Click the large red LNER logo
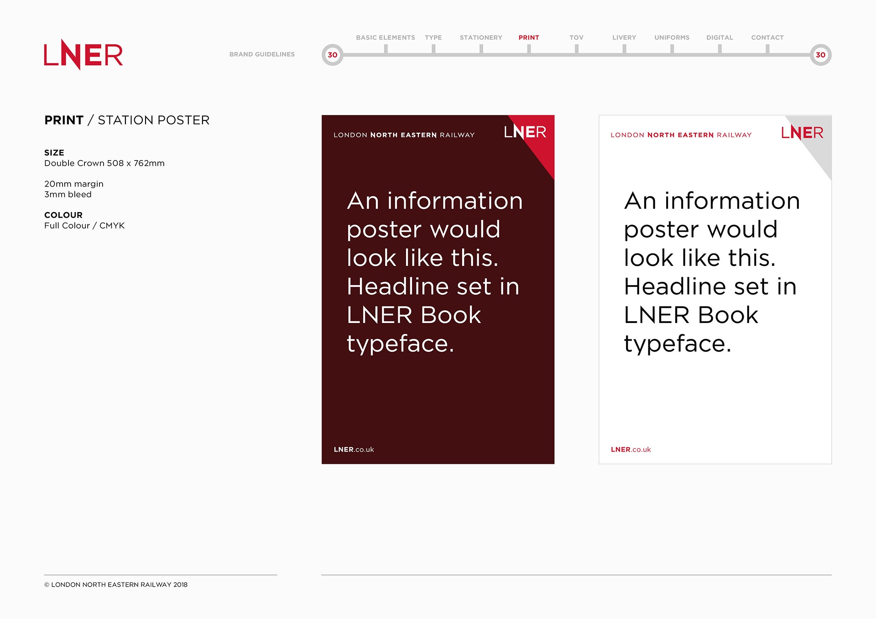876x619 pixels. point(83,55)
